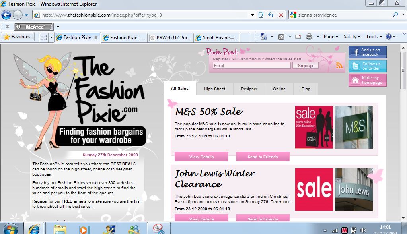The height and width of the screenshot is (234, 407).
Task: Click the McAfee SiteAdvisor button
Action: [x=34, y=27]
